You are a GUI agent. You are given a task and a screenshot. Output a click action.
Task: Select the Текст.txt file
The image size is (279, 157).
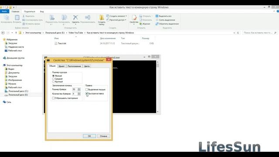(x=61, y=44)
